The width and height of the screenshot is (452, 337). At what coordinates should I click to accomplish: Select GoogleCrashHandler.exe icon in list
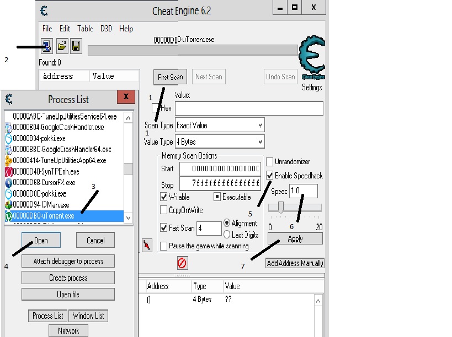click(9, 127)
